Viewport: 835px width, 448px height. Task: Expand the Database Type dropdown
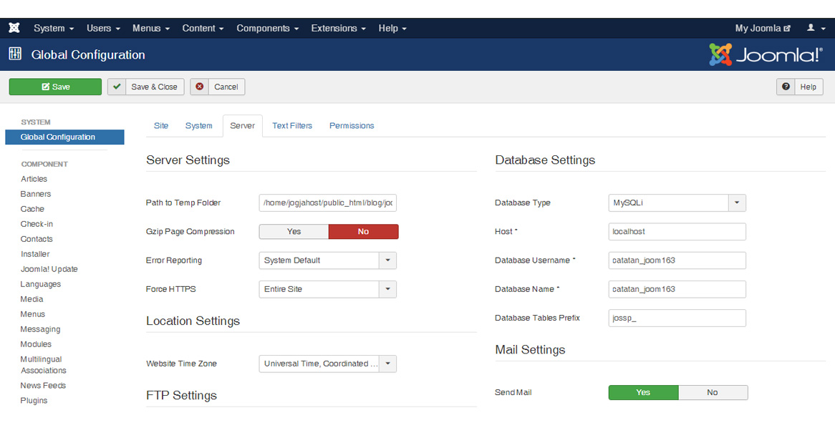(x=737, y=203)
